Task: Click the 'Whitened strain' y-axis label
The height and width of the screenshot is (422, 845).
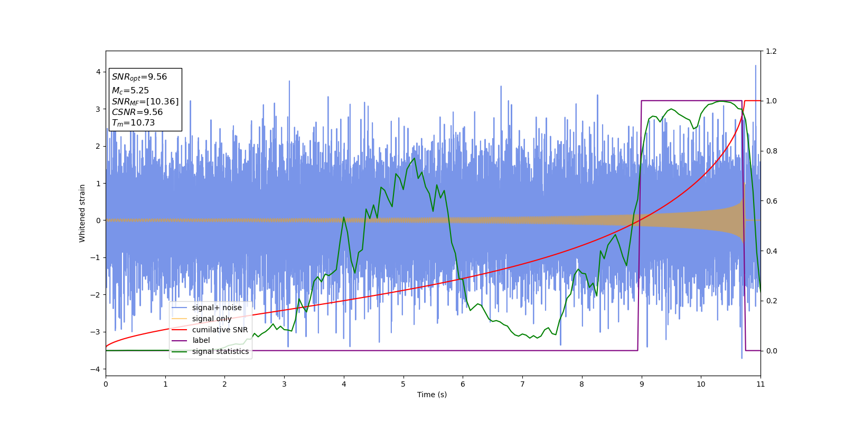Action: (82, 213)
